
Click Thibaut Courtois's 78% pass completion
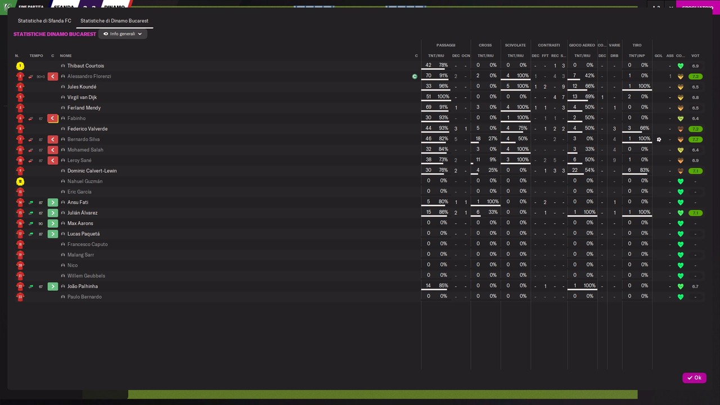[443, 65]
